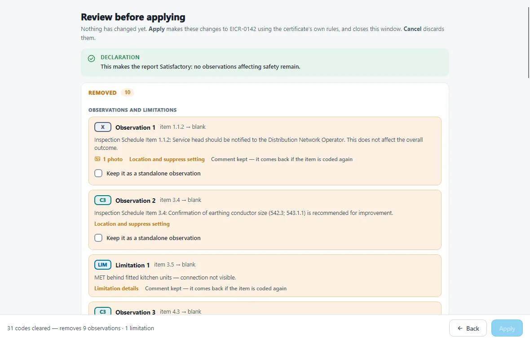Click the Observation 3 title
This screenshot has height=341, width=530.
(135, 312)
